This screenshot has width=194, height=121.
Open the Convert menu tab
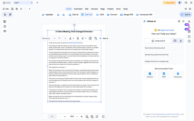94,9
